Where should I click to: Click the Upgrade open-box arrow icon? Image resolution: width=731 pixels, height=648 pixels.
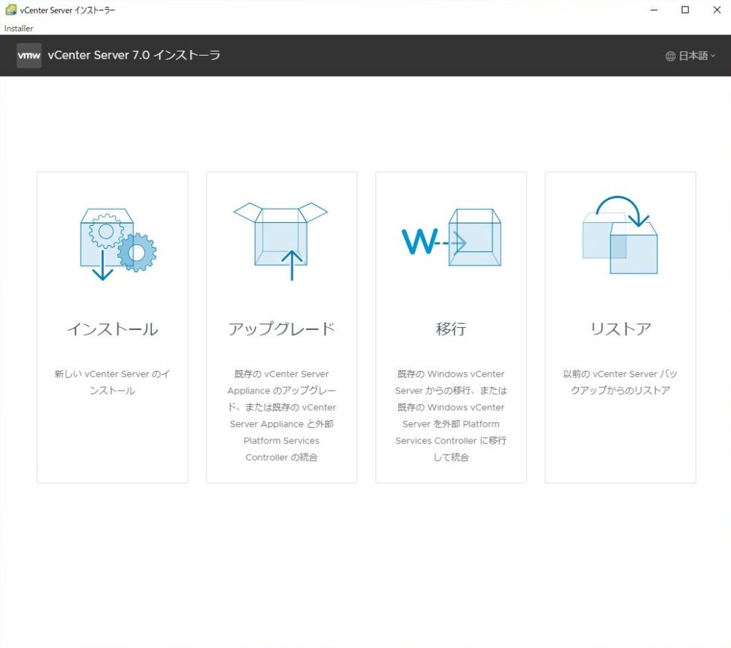point(281,241)
